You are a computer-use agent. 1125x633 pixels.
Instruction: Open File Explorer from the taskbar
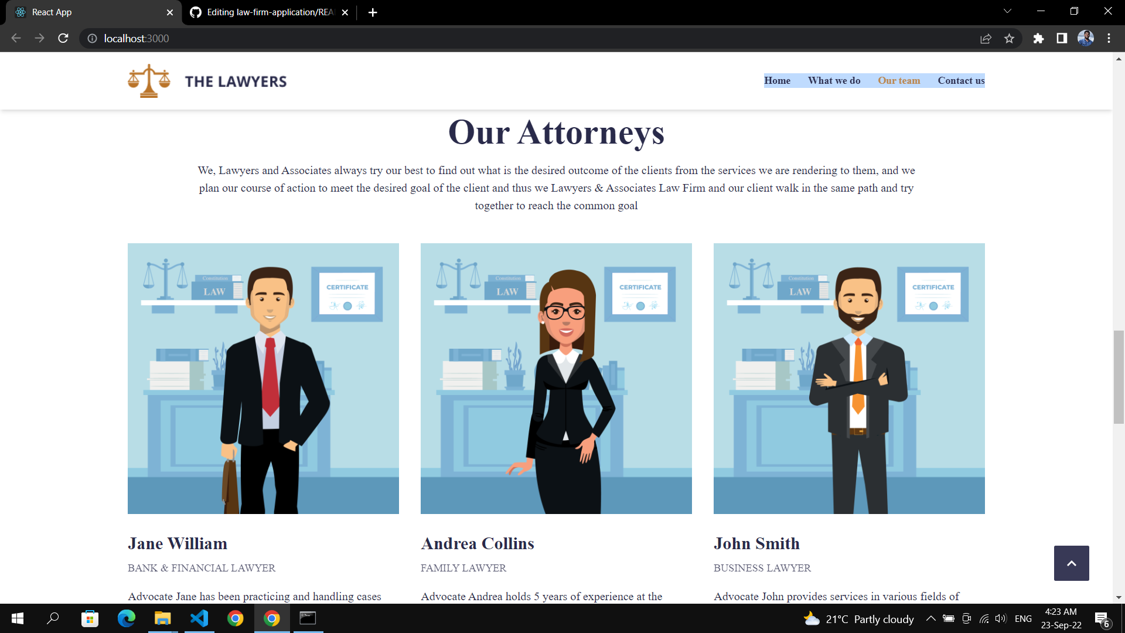coord(162,618)
